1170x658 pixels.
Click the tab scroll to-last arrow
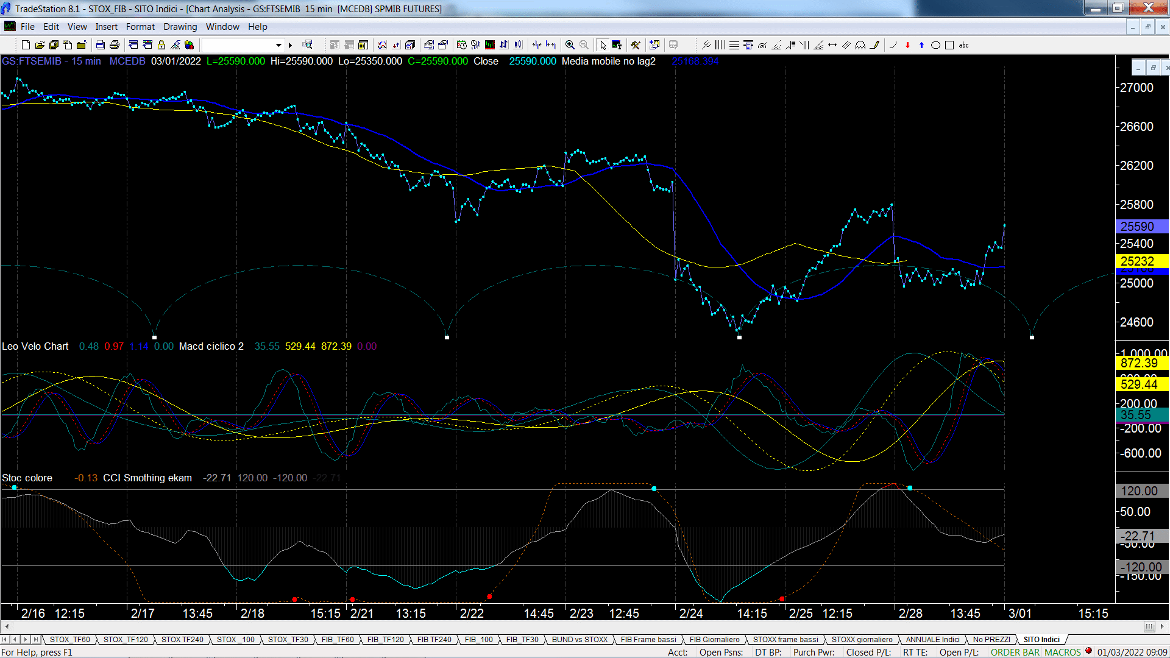click(x=35, y=640)
